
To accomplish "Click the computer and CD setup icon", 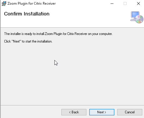I will pyautogui.click(x=137, y=17).
